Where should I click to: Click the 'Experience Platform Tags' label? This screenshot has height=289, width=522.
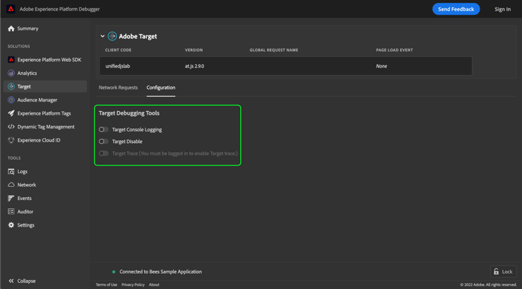point(45,113)
